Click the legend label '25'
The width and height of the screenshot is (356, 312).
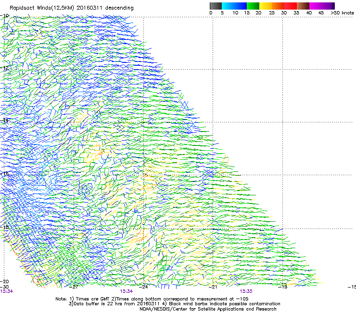[x=272, y=13]
